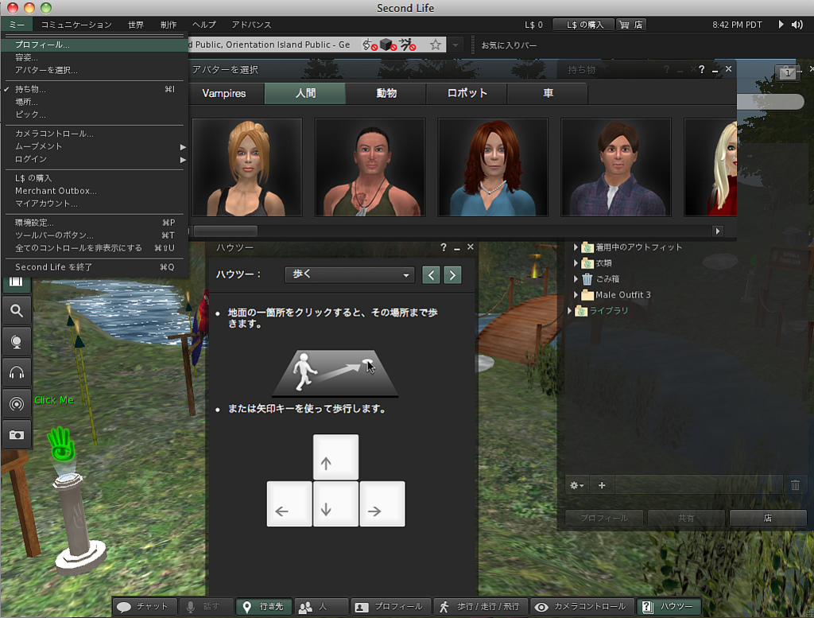Click the headphones icon in left toolbar

[x=17, y=372]
